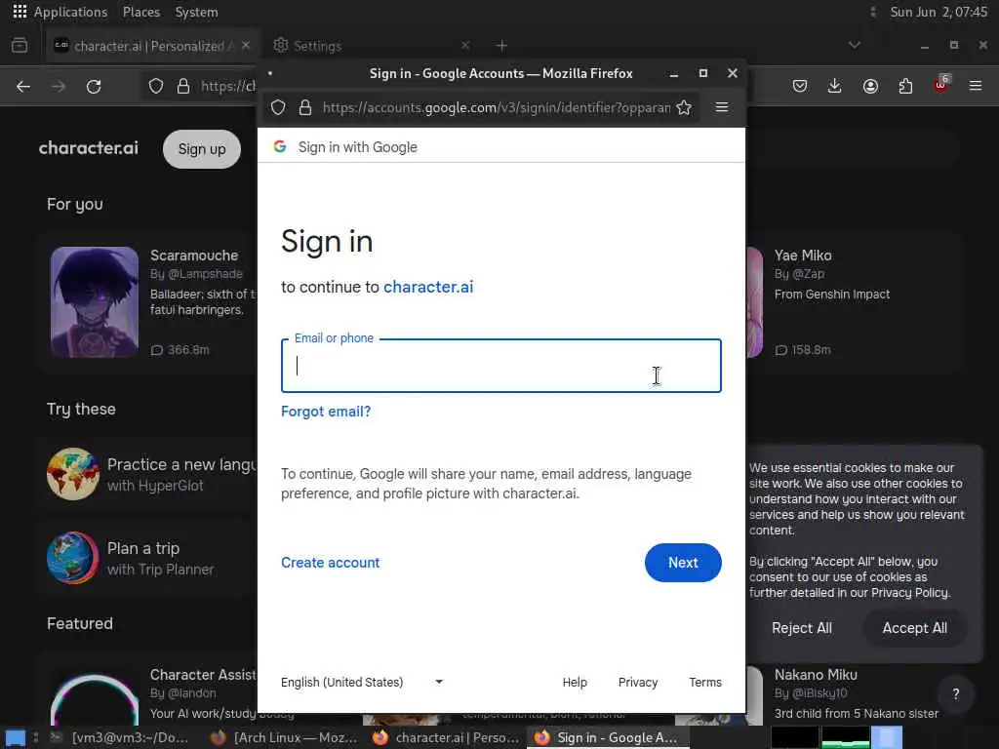The width and height of the screenshot is (999, 749).
Task: Click the Next button in sign-in popup
Action: [683, 563]
